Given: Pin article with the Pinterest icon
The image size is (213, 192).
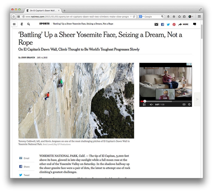Looking at the screenshot, I should click(174, 24).
